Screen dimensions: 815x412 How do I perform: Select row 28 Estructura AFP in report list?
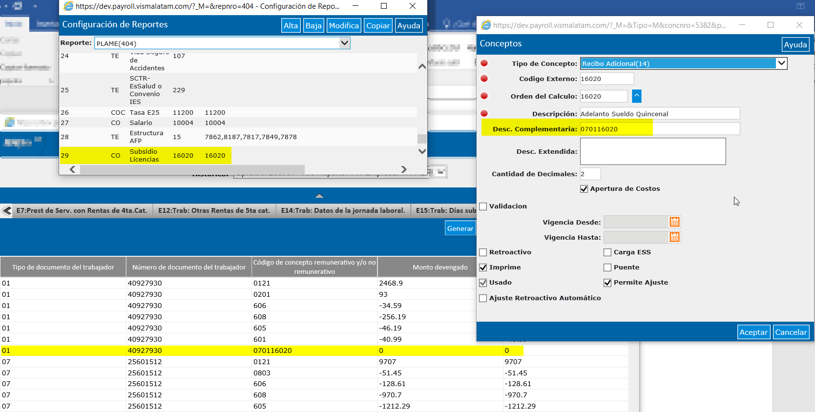(x=238, y=137)
